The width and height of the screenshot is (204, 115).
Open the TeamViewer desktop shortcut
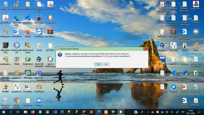[39, 33]
